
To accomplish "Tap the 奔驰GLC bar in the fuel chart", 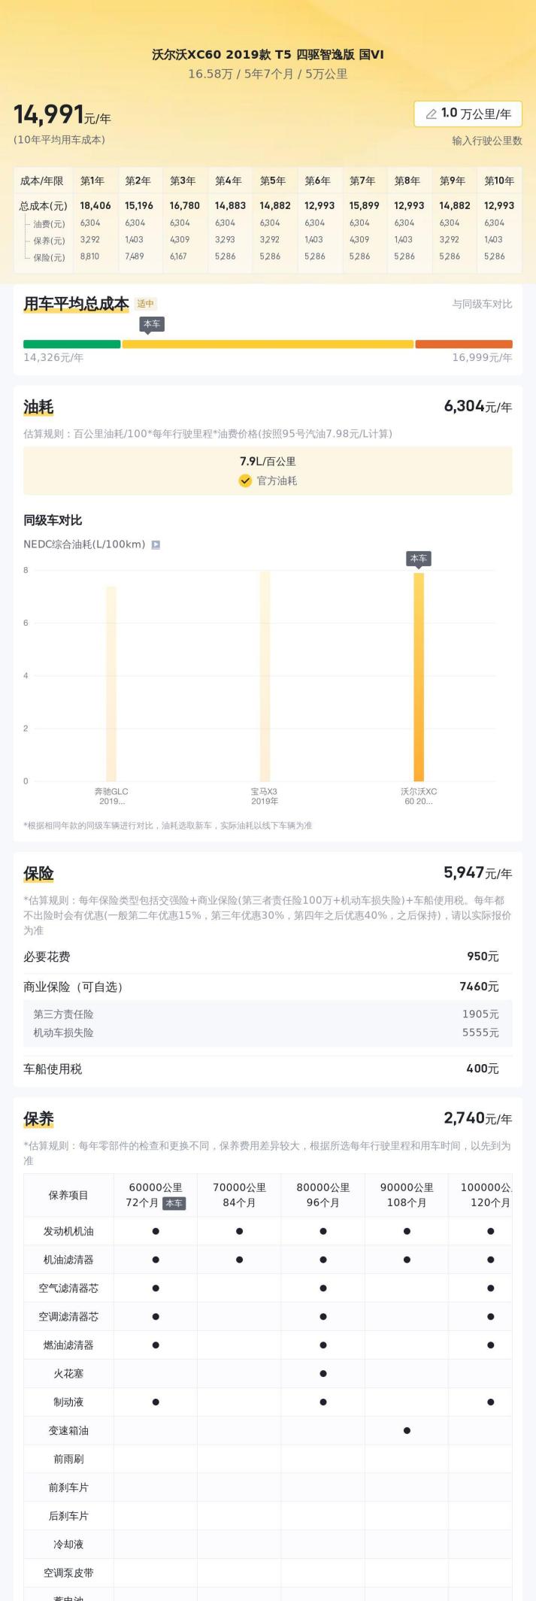I will tap(111, 683).
